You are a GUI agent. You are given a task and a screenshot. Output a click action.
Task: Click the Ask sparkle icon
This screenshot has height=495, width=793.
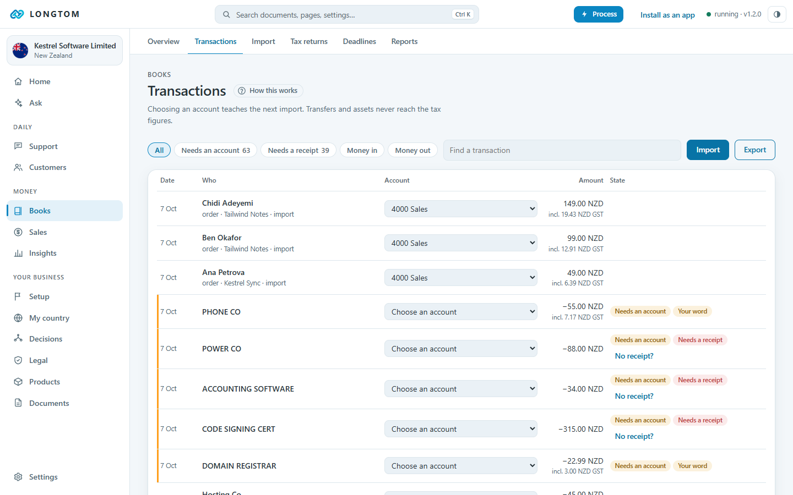18,103
